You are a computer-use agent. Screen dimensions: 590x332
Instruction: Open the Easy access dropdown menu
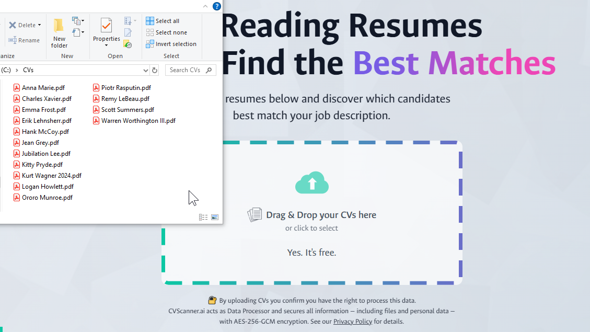pos(78,32)
